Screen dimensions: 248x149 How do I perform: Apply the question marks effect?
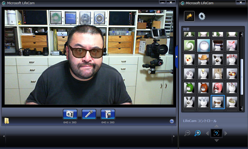coord(232,88)
